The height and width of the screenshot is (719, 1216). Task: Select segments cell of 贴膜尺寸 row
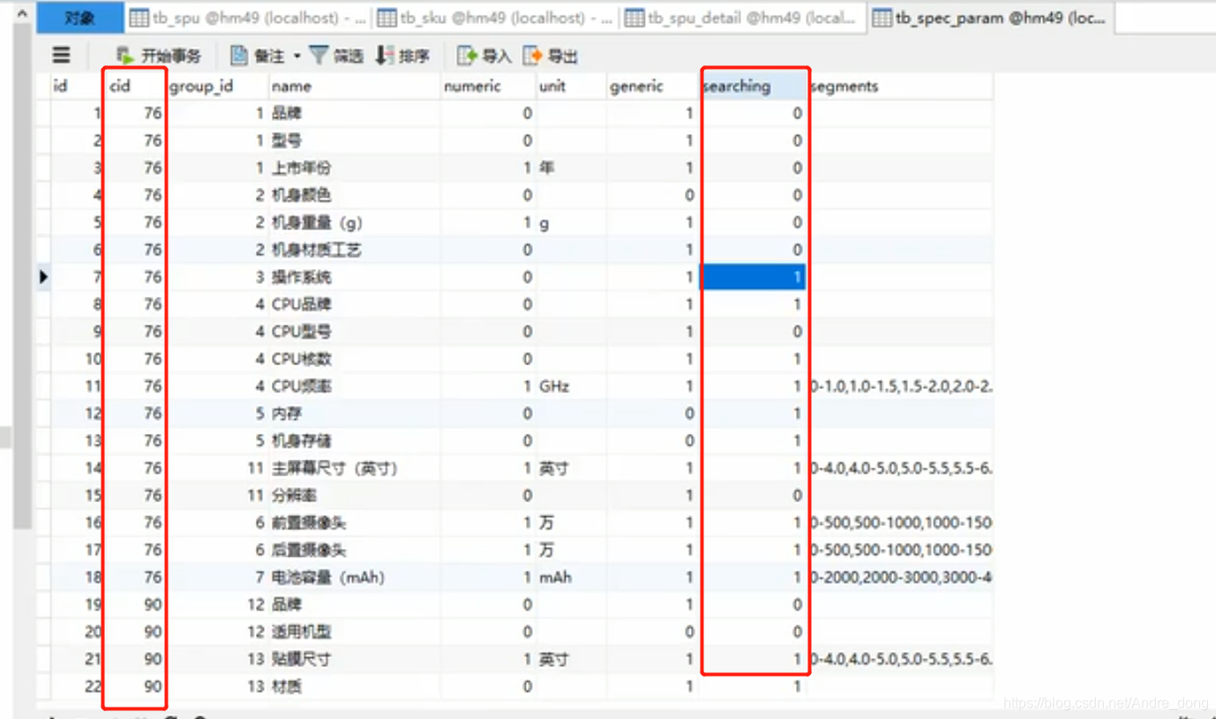[900, 659]
